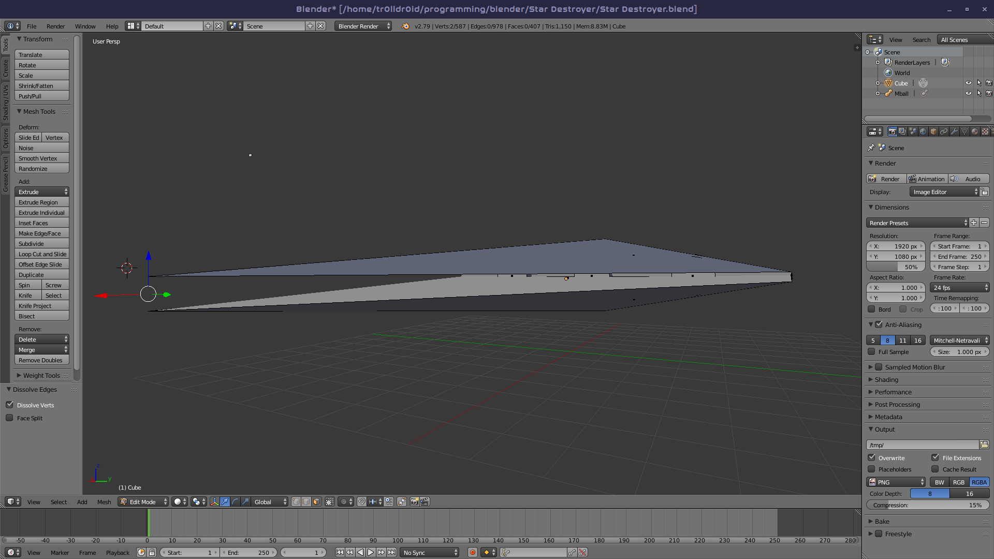Click the OpenGL render image icon
Image resolution: width=994 pixels, height=559 pixels.
point(414,502)
